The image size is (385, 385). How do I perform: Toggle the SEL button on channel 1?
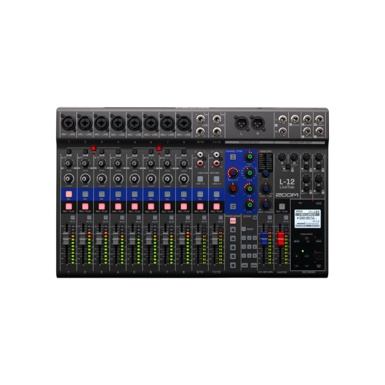69,194
